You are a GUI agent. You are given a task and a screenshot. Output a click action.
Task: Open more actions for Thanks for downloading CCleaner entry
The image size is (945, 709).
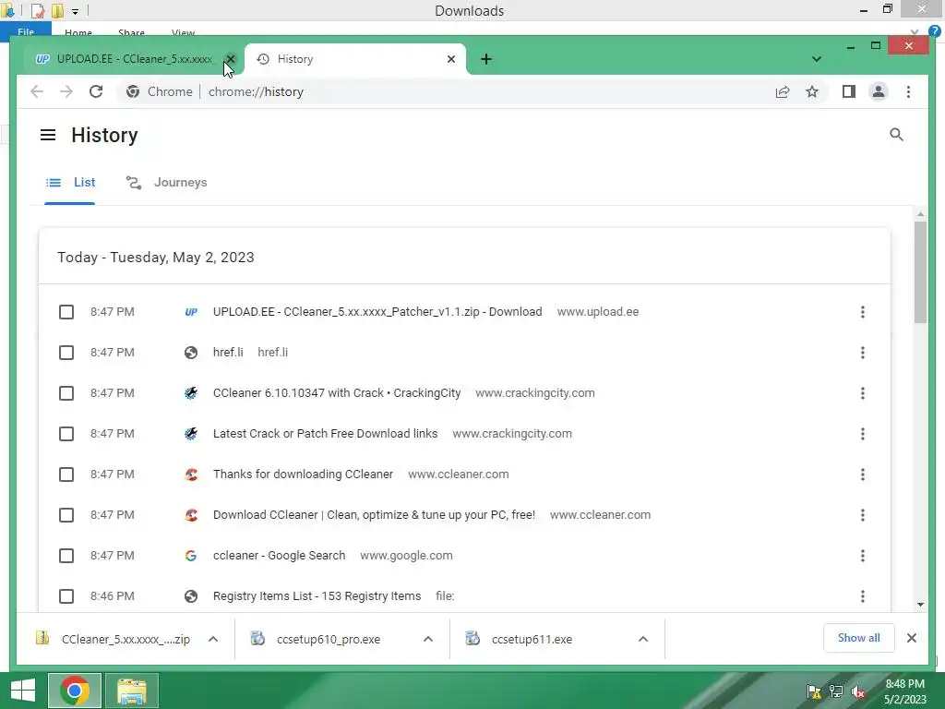coord(863,475)
